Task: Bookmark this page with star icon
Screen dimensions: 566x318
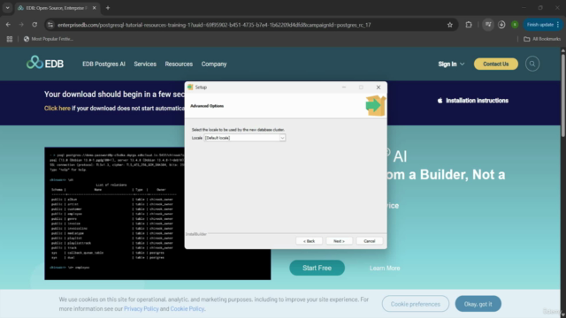Action: pos(450,25)
